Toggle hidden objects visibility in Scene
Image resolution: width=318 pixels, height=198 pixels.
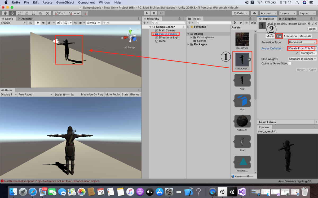59,23
